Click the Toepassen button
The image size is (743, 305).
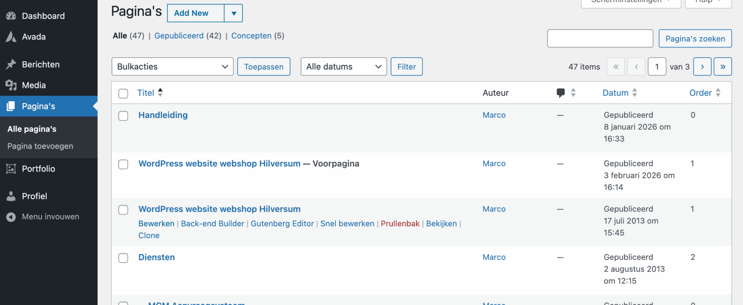(x=264, y=66)
